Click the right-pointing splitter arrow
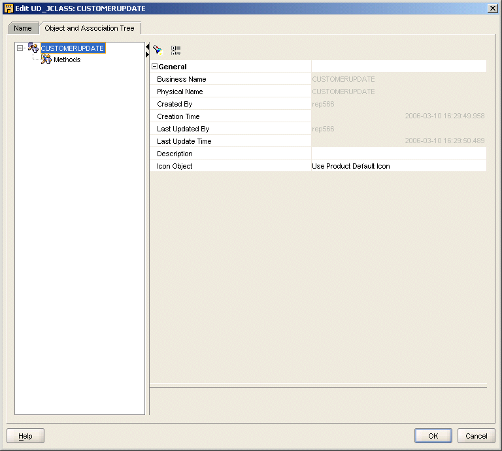Viewport: 502px width, 451px height. 147,55
